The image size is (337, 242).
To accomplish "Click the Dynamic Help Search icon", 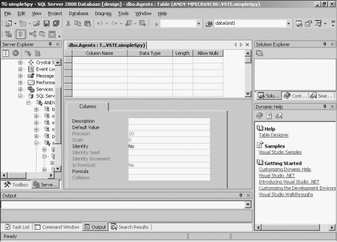I will click(279, 115).
